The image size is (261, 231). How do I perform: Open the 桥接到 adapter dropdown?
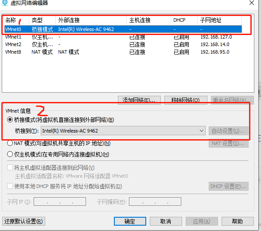coord(123,131)
